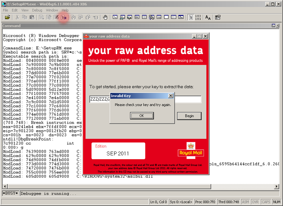Click the Go (run) toolbar icon
The image size is (283, 206).
pyautogui.click(x=41, y=17)
